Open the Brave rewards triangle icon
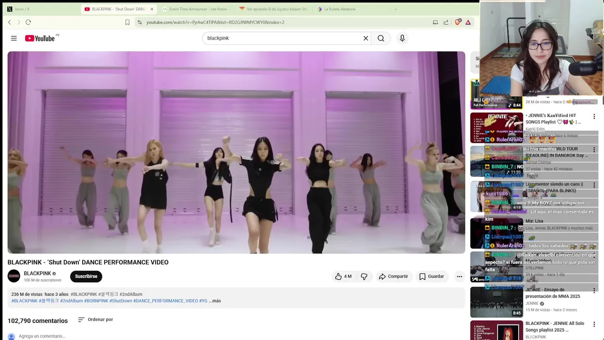The height and width of the screenshot is (340, 604). [x=468, y=22]
